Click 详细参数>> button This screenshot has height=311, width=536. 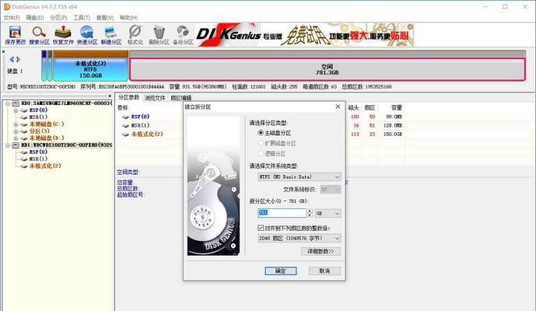(x=321, y=251)
